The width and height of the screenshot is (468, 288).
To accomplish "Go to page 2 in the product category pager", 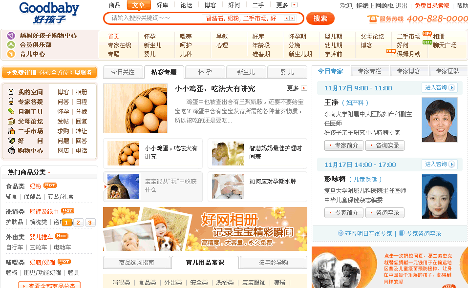I will click(78, 223).
